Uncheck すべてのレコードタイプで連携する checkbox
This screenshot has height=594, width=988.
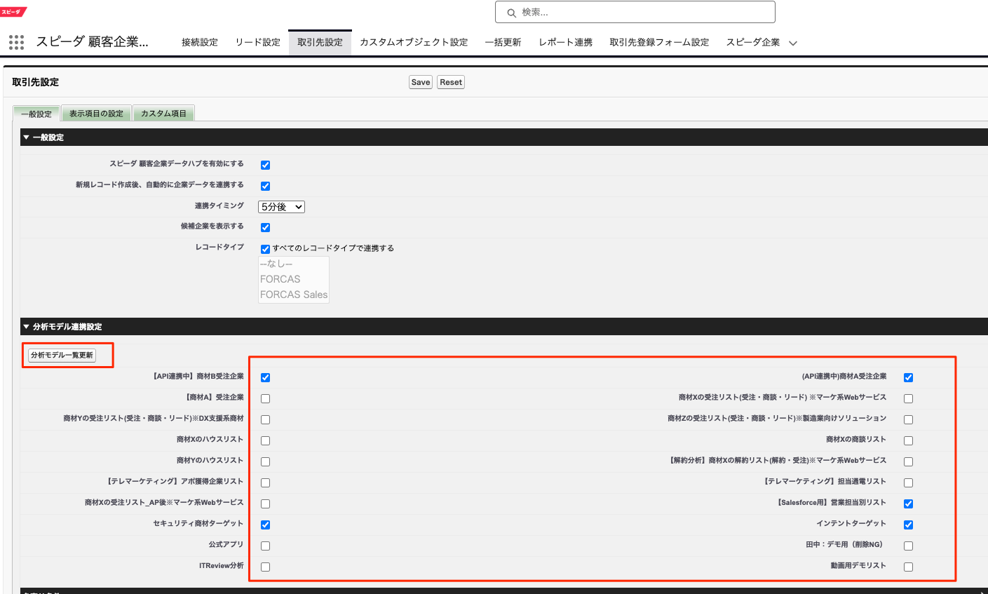click(265, 249)
